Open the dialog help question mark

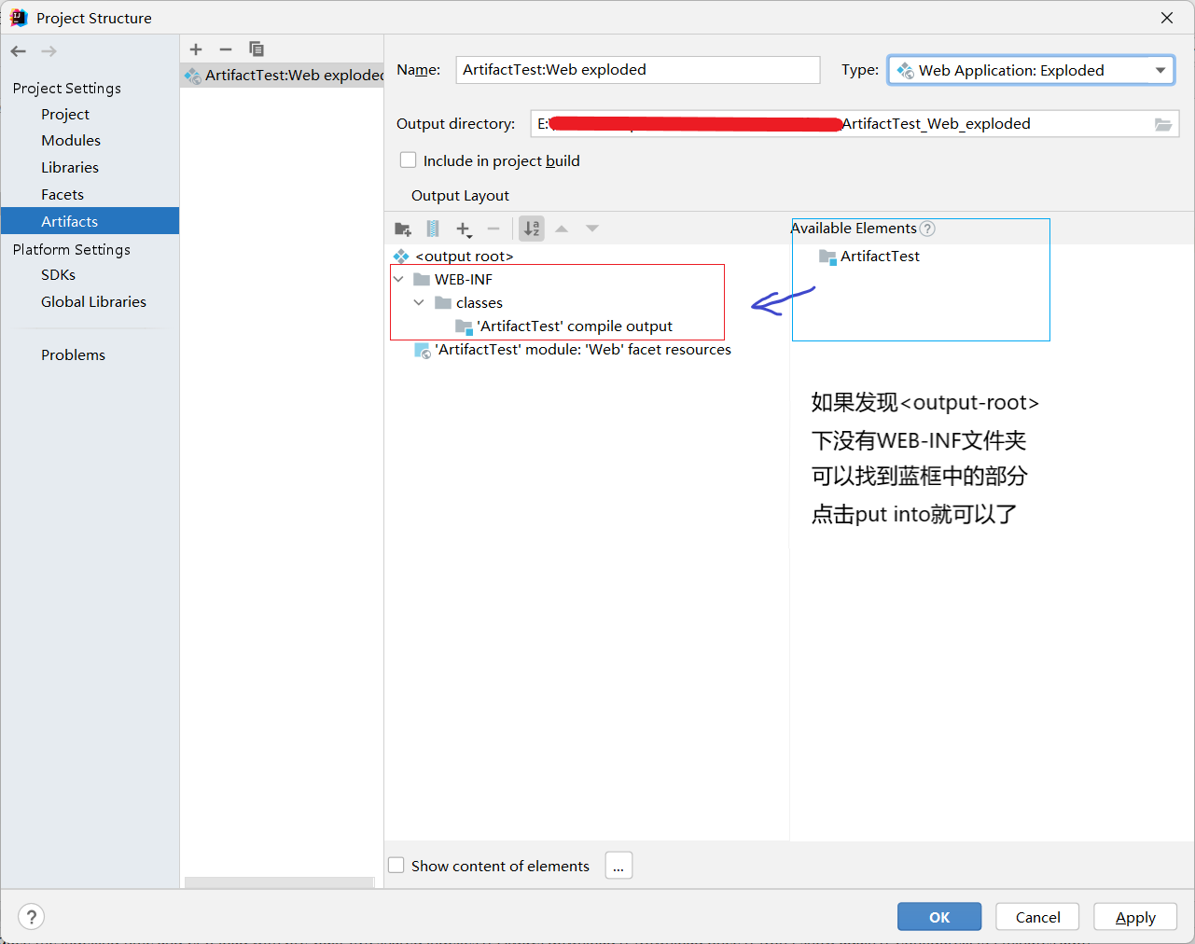31,917
